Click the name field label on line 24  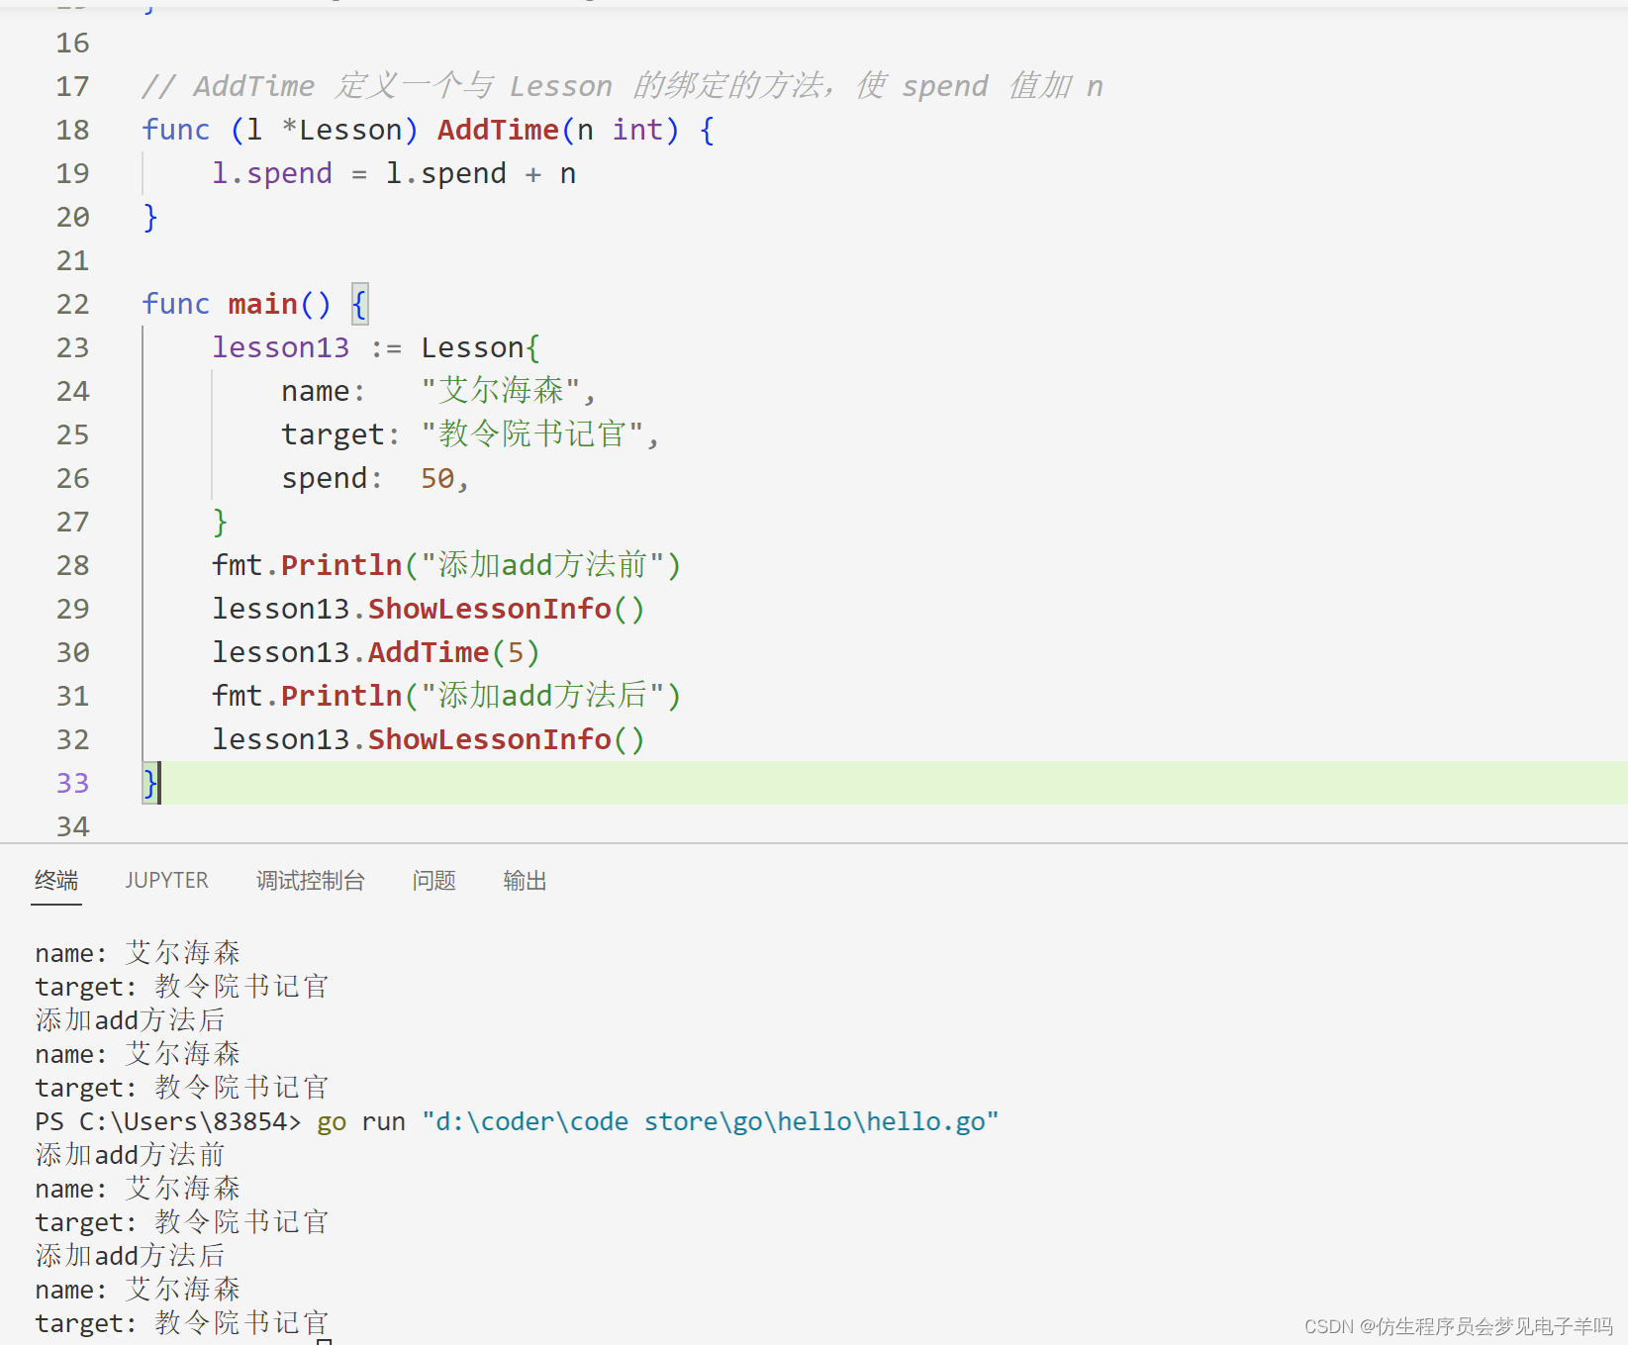click(x=315, y=391)
